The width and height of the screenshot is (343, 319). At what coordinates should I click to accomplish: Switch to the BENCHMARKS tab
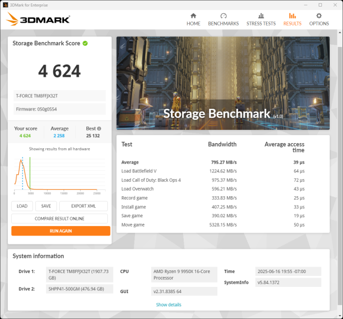pyautogui.click(x=224, y=19)
